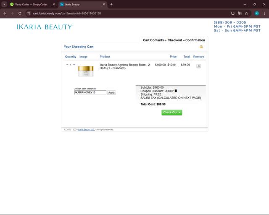Restore down the browser window
The width and height of the screenshot is (269, 215).
pos(255,5)
